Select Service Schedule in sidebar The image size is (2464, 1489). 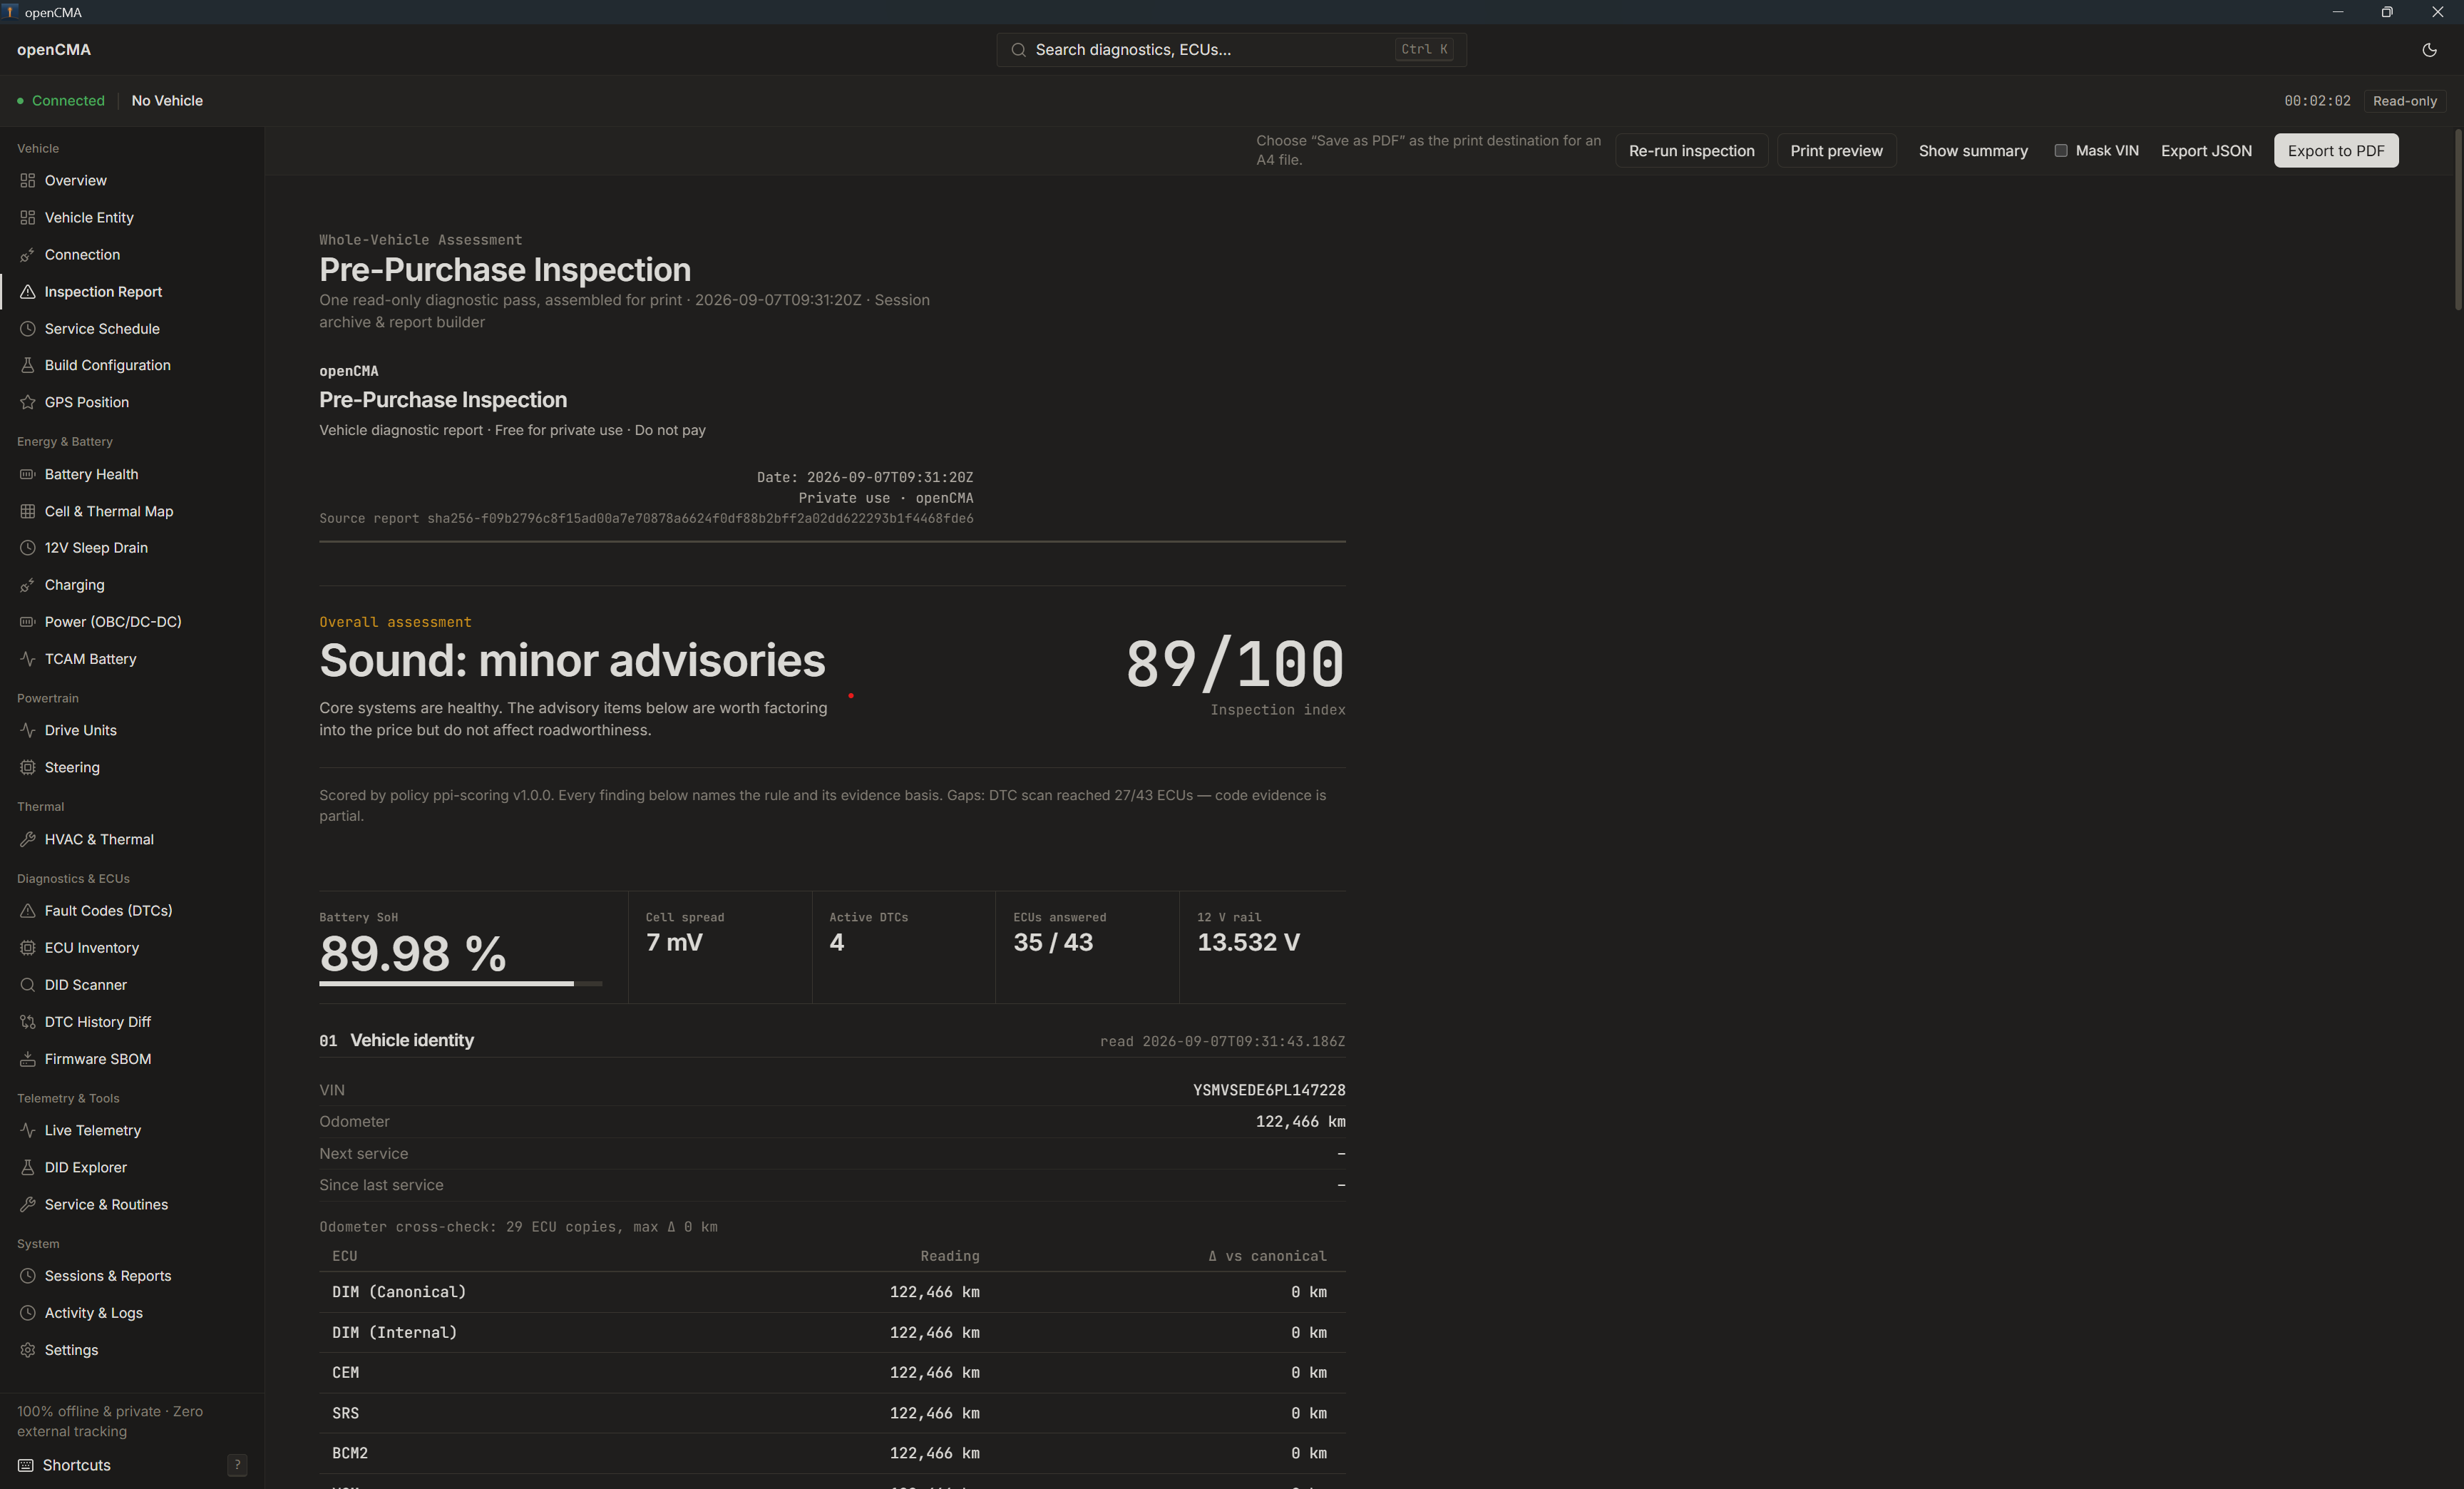point(132,329)
